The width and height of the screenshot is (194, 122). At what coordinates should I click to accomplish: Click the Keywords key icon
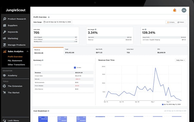coord(5,32)
